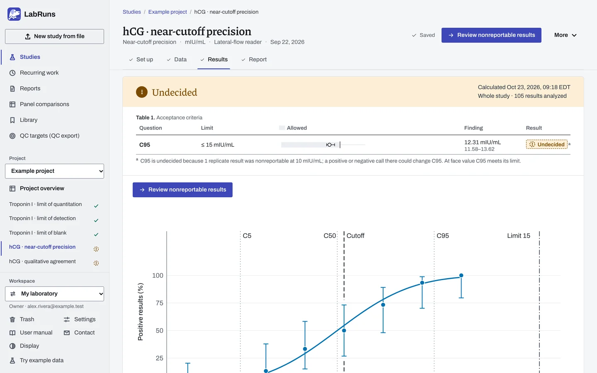
Task: Select the Results tab
Action: 214,60
